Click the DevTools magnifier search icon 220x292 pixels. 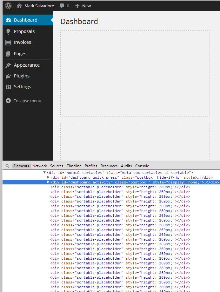[x=7, y=166]
